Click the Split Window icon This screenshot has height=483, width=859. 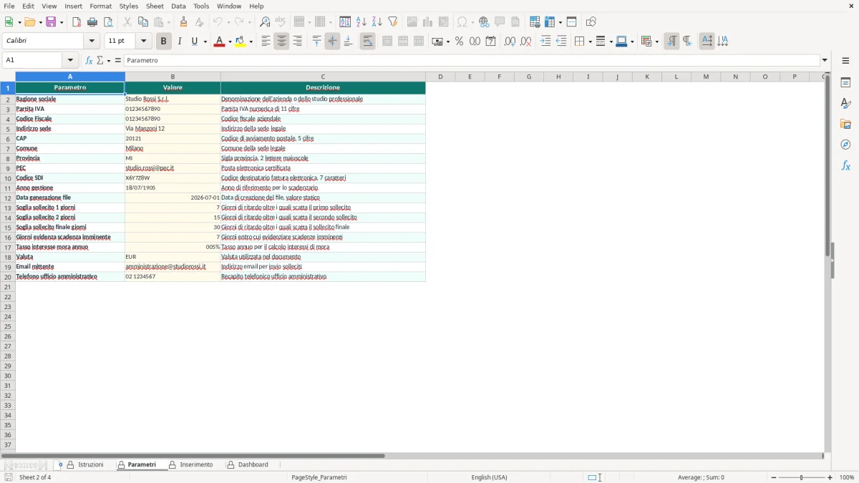(571, 22)
